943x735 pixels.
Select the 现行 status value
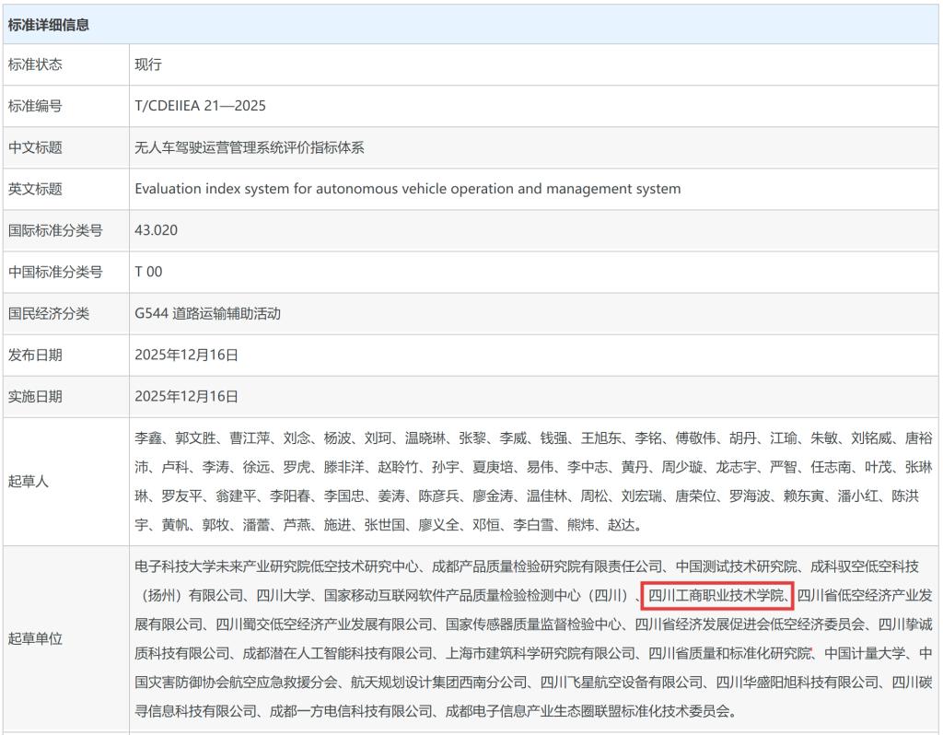[x=148, y=64]
